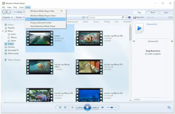Click the playlist next arrow
The image size is (175, 114).
pos(172,41)
